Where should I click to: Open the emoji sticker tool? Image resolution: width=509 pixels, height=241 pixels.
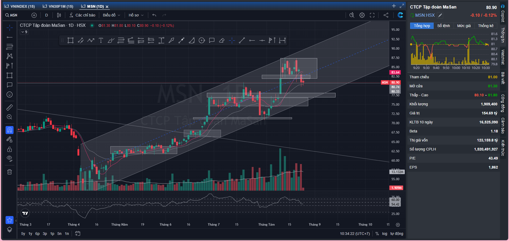coord(10,94)
